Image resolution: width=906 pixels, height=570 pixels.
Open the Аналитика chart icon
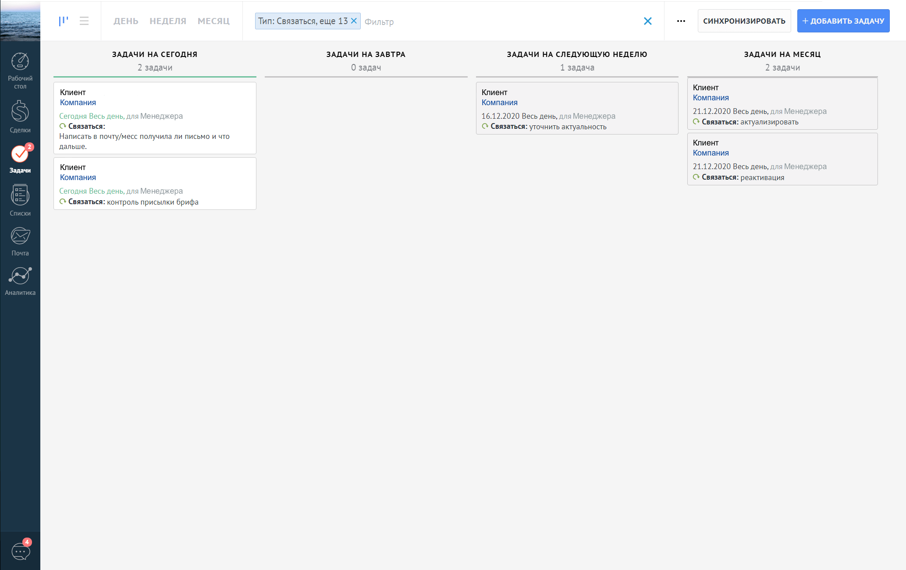pos(20,276)
